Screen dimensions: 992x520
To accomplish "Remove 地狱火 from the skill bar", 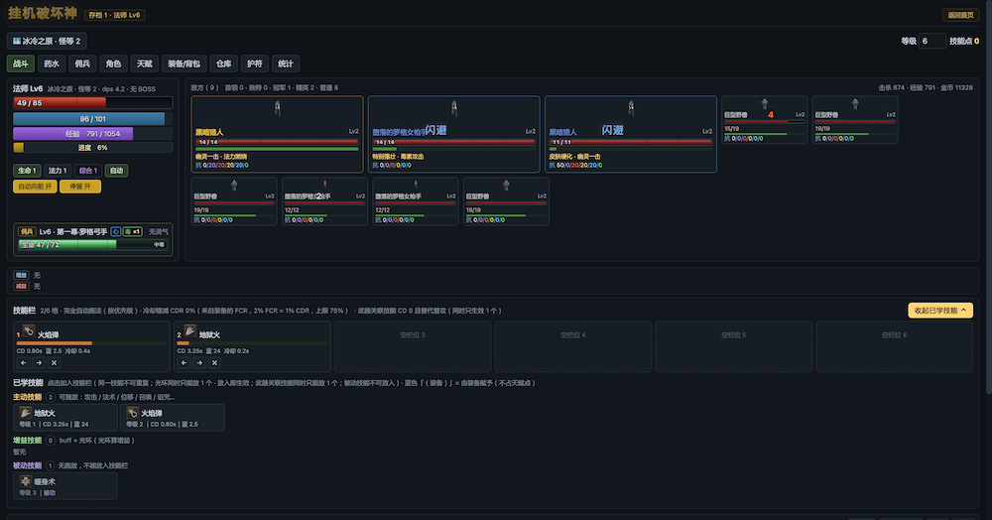I will tap(214, 362).
